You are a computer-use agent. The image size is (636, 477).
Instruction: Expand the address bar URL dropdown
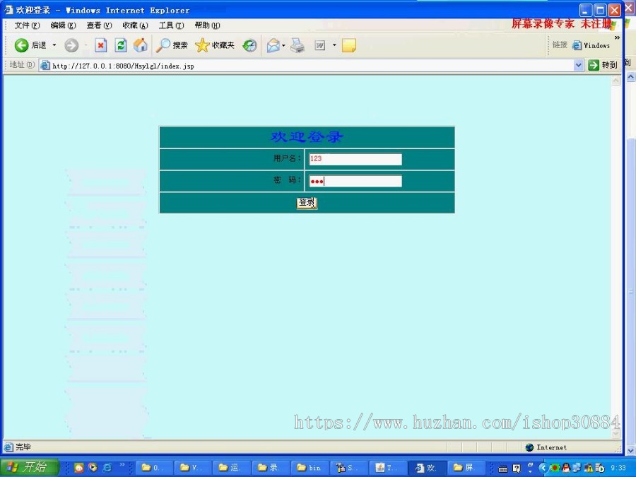click(x=579, y=65)
